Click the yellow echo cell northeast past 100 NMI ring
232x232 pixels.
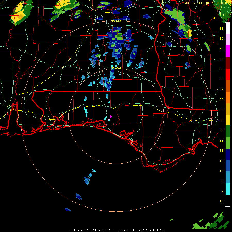tap(189, 33)
